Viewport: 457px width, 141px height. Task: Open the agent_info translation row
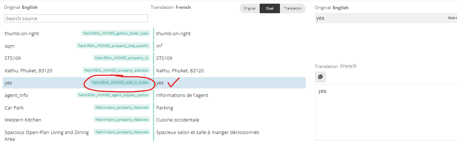click(x=154, y=95)
